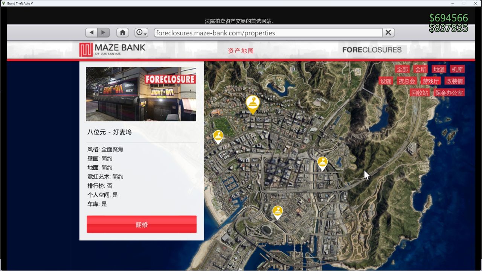Select the property title 八位元 - 好麦坞

pos(110,132)
